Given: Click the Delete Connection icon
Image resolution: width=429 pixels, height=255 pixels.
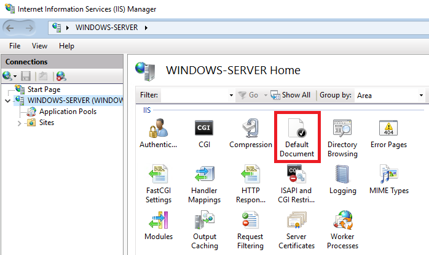Looking at the screenshot, I should (x=61, y=76).
